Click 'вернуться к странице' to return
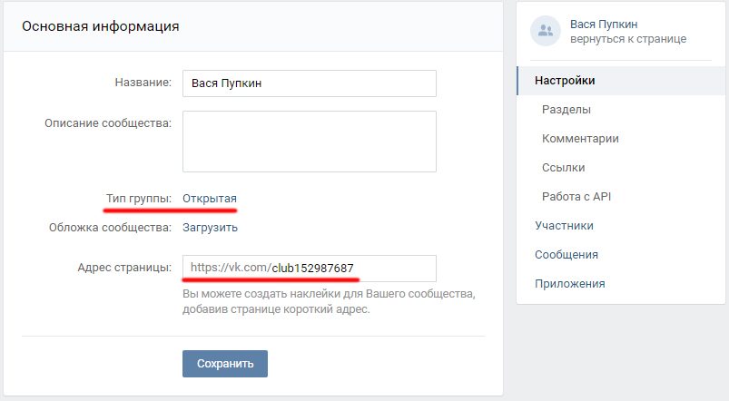 [628, 39]
